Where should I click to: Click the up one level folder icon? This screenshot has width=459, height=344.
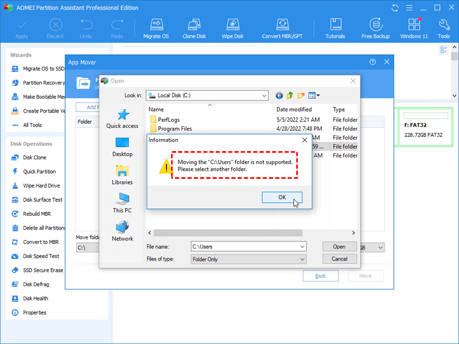(290, 95)
